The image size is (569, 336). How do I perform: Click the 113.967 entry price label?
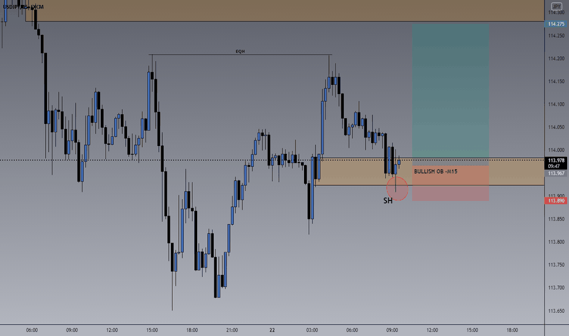[x=556, y=173]
